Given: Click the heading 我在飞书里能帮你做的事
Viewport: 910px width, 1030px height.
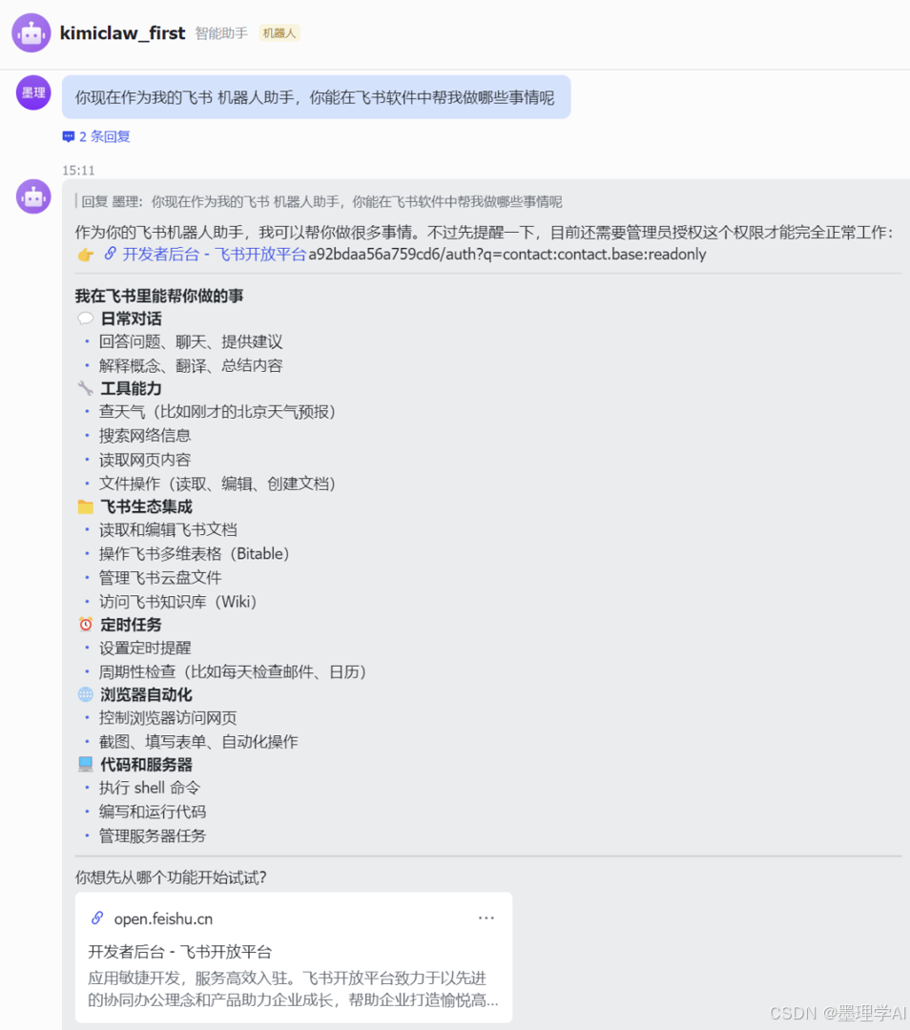Looking at the screenshot, I should pyautogui.click(x=159, y=296).
